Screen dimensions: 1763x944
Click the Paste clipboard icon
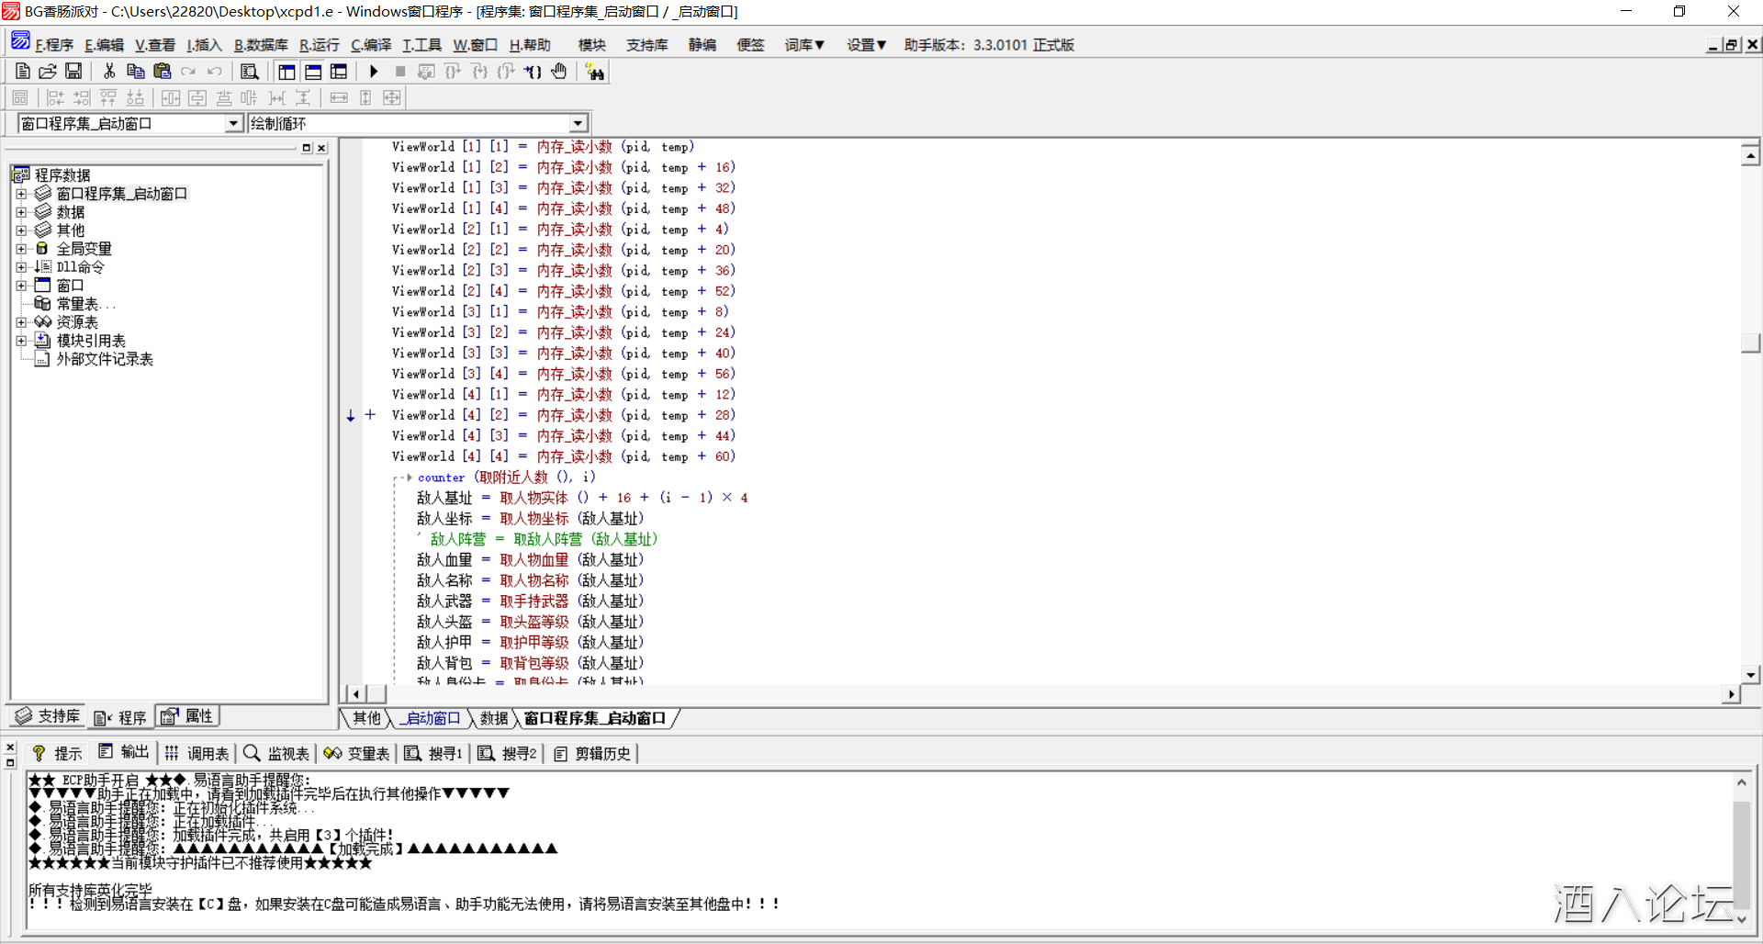pyautogui.click(x=163, y=72)
